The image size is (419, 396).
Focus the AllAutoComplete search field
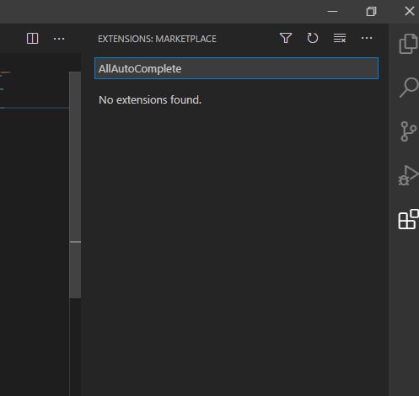pos(237,68)
